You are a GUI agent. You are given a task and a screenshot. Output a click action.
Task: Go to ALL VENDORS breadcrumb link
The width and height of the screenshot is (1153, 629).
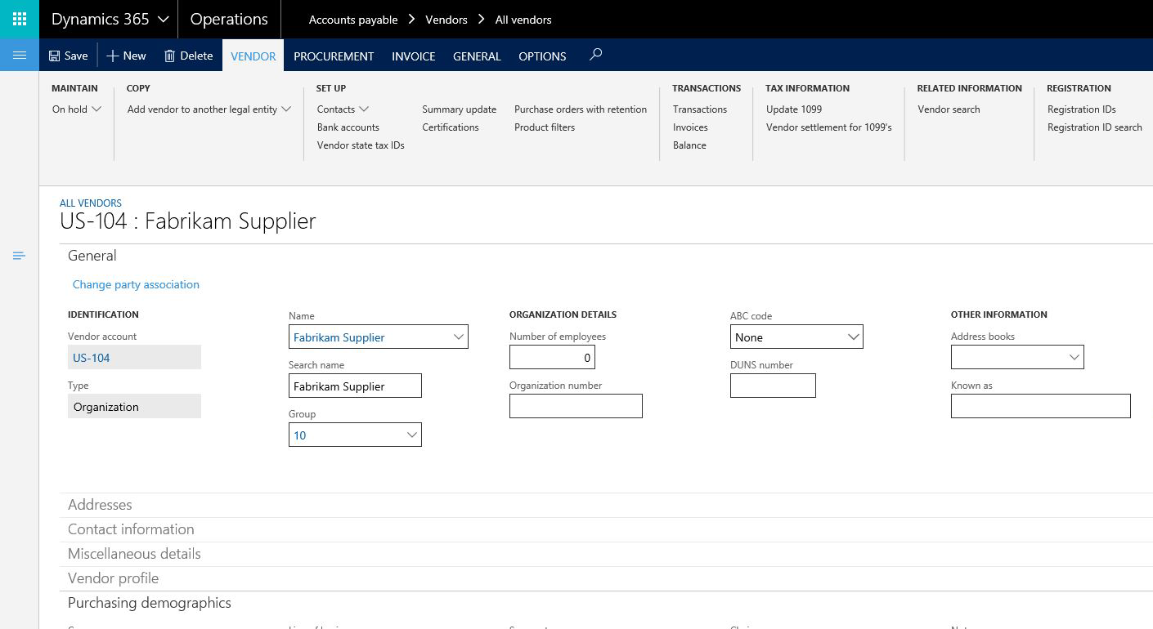[91, 203]
